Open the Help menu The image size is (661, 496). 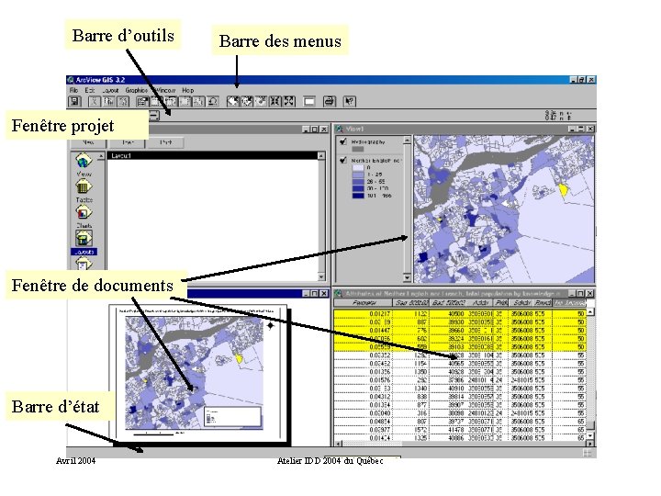coord(188,90)
